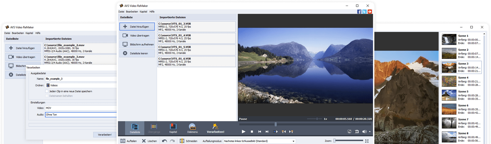Select the Szene 4 thumbnail
This screenshot has height=144, width=491.
(x=449, y=81)
